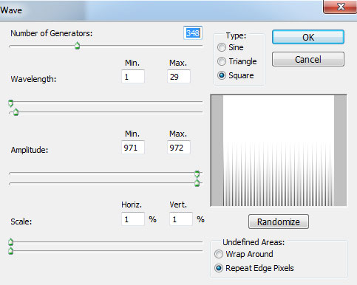
Task: Click the Wavelength maximum slider handle
Action: coord(16,112)
